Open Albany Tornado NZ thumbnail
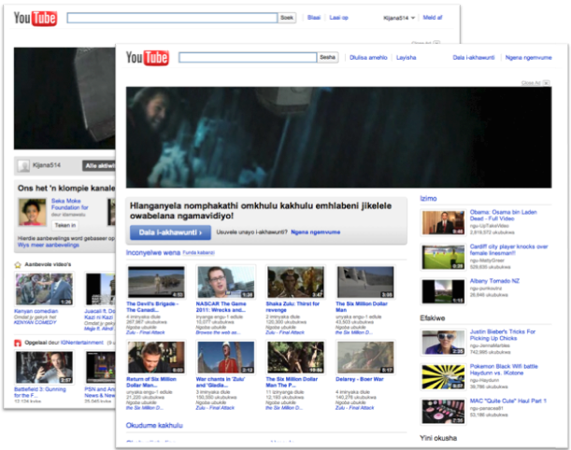 pyautogui.click(x=443, y=291)
